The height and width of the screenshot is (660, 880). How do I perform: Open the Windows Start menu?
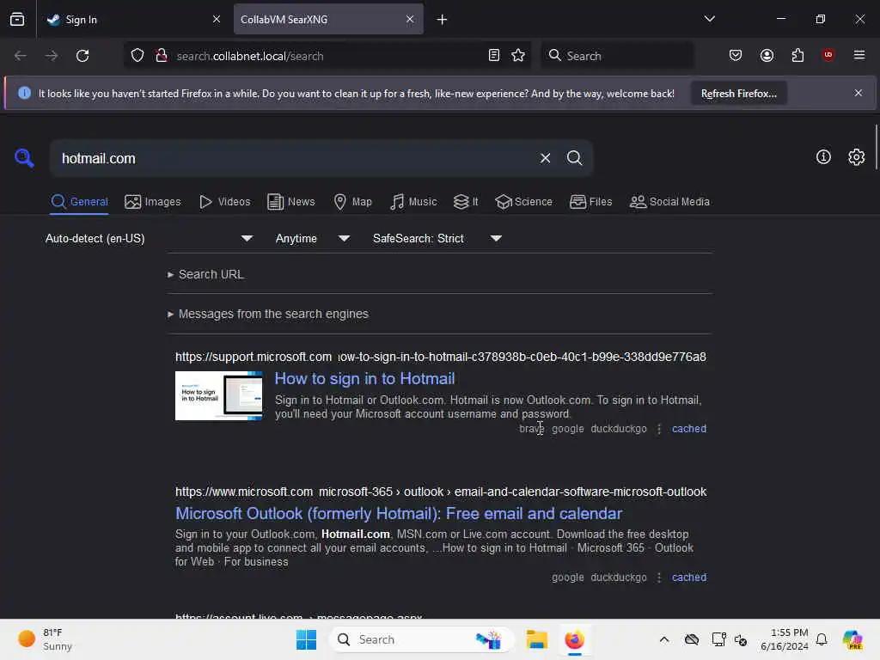coord(306,639)
